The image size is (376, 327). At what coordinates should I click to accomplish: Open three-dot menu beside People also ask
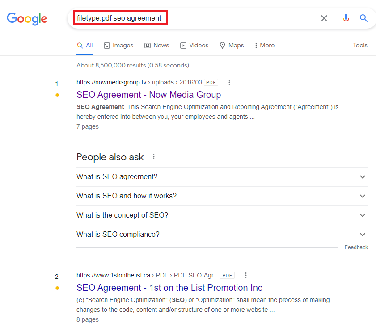click(154, 157)
